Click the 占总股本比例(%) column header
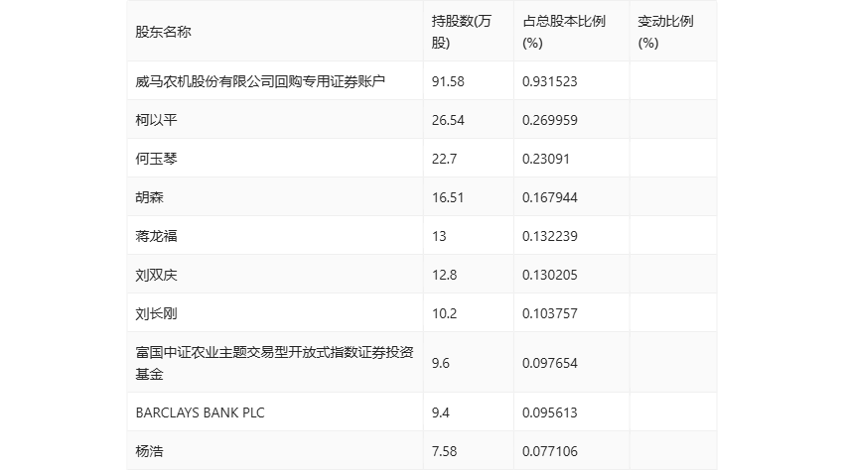 tap(564, 32)
